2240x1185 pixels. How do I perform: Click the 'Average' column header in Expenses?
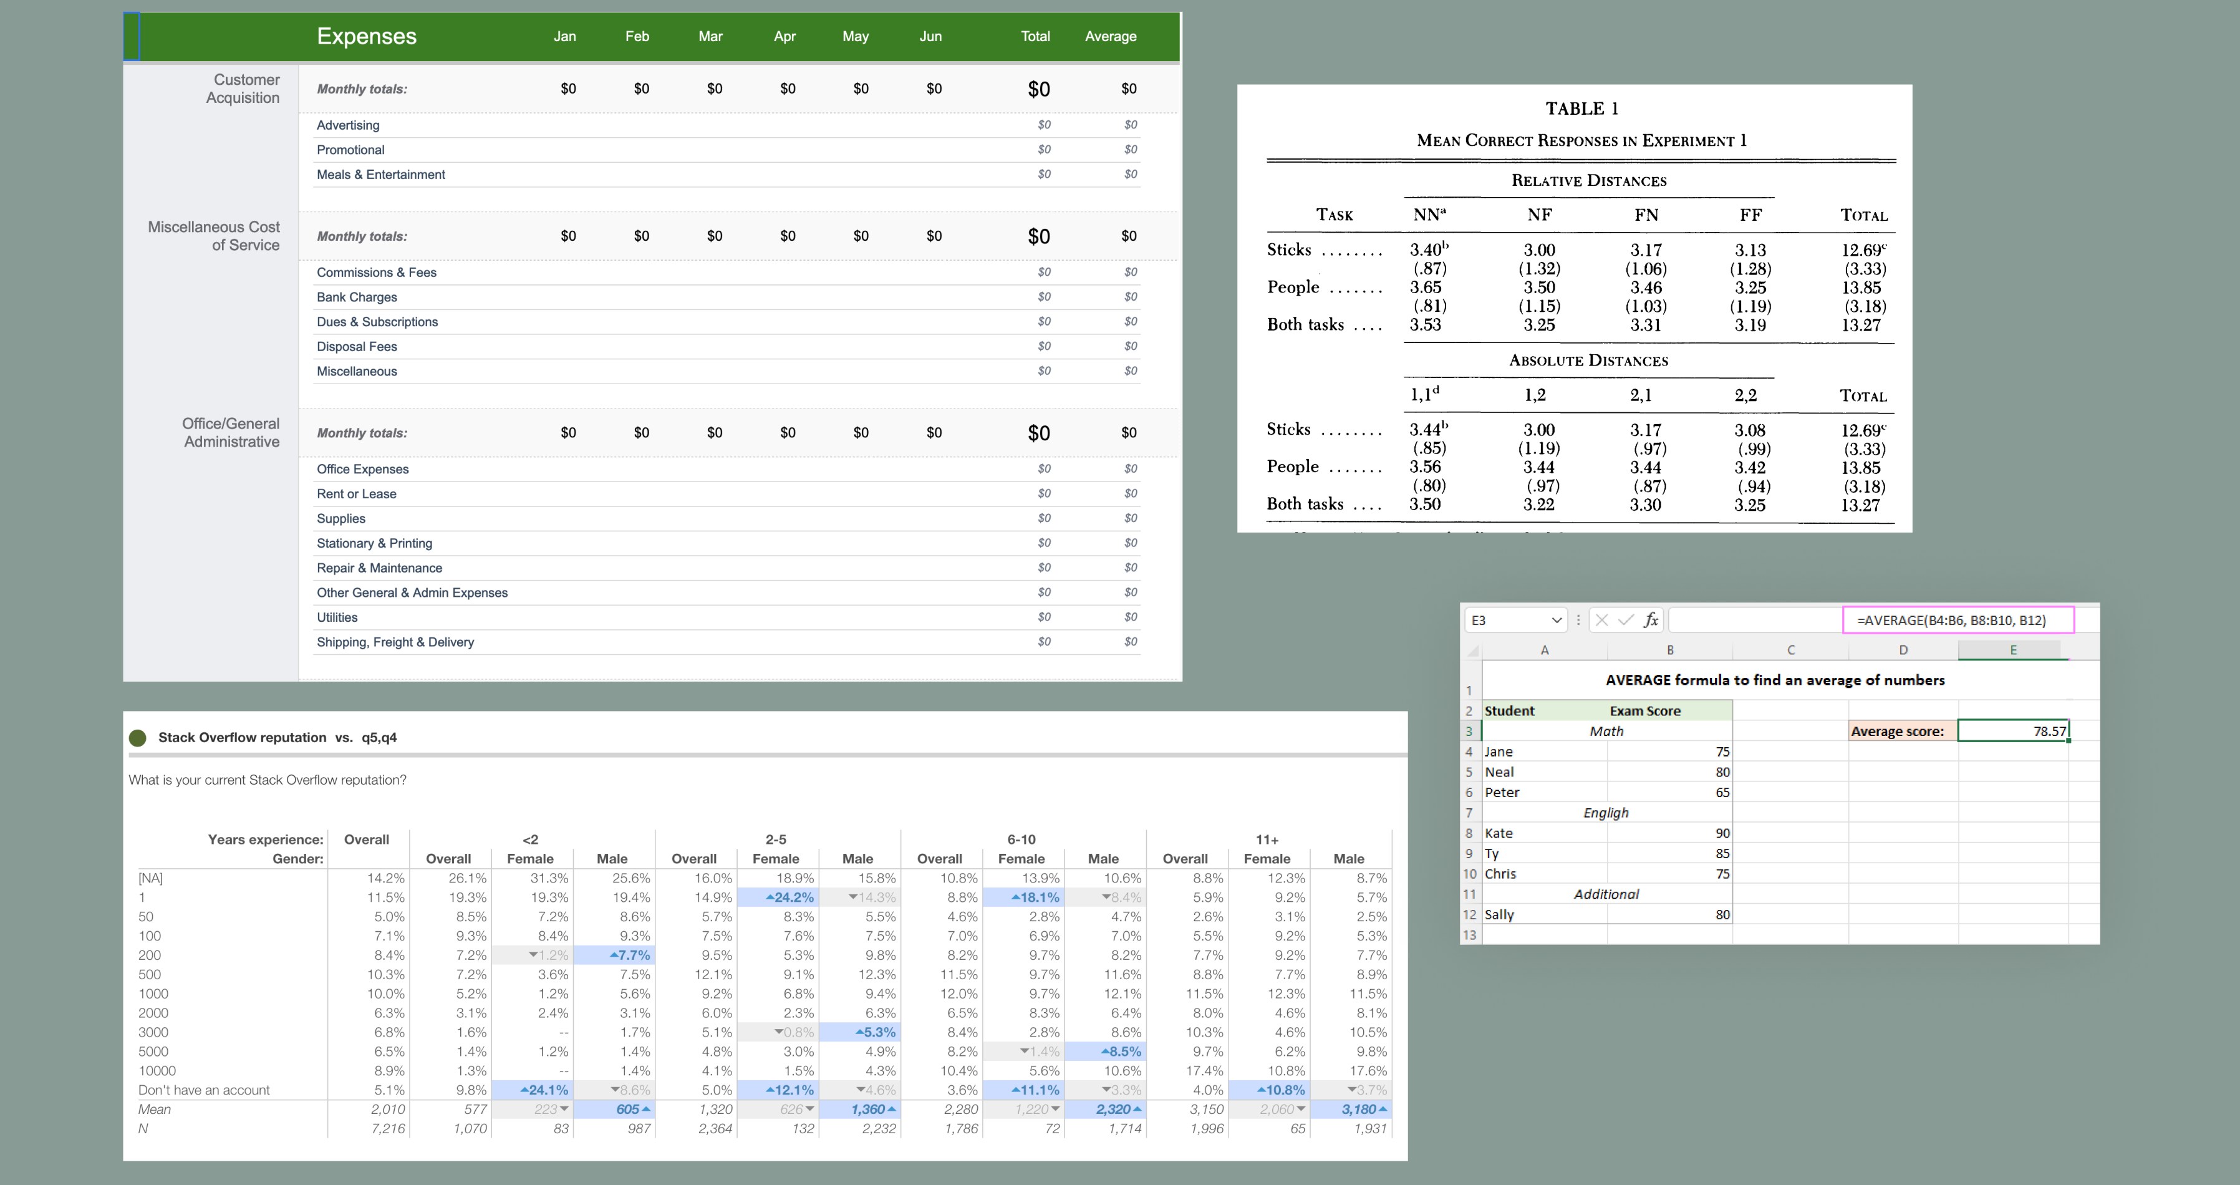click(x=1111, y=37)
